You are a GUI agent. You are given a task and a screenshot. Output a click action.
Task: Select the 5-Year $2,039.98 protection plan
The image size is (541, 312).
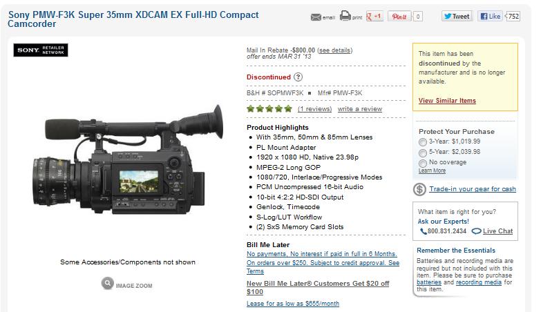coord(423,153)
